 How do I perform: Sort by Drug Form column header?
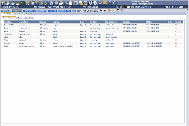56,22
